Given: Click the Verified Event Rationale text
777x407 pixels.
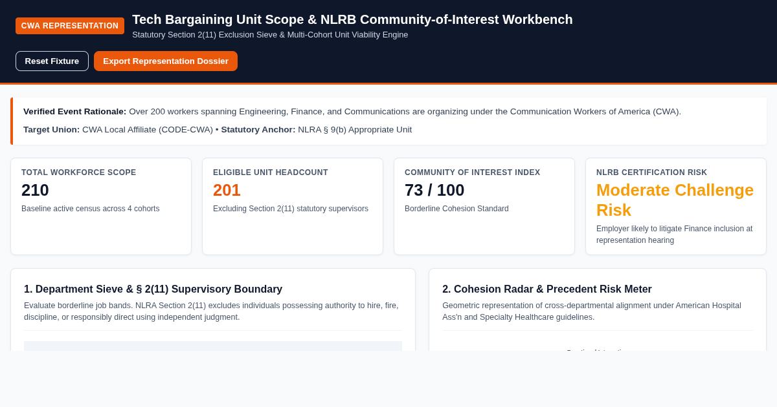Looking at the screenshot, I should 352,111.
